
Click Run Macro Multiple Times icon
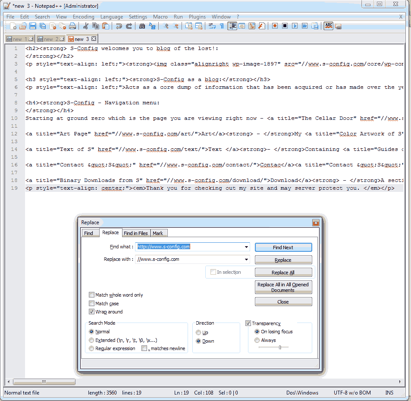coord(304,26)
